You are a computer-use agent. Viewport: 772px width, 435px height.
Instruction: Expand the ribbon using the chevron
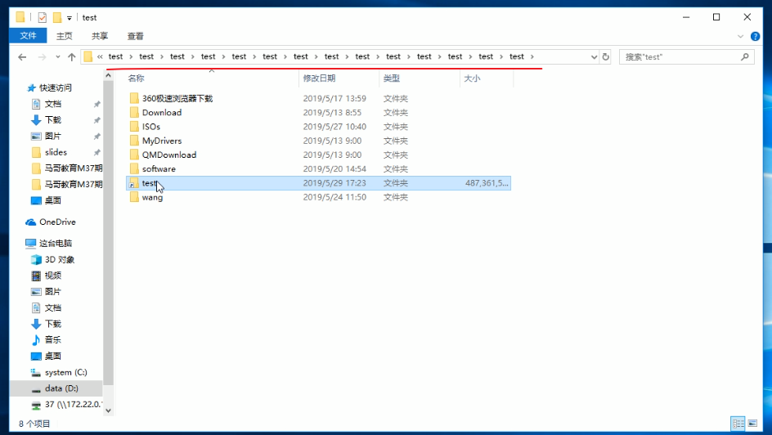(x=741, y=36)
